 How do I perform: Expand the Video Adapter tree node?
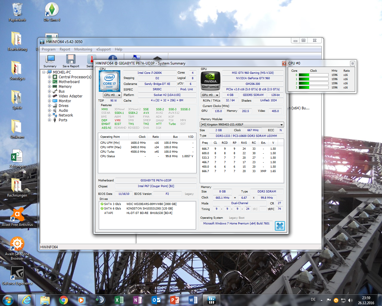50,96
